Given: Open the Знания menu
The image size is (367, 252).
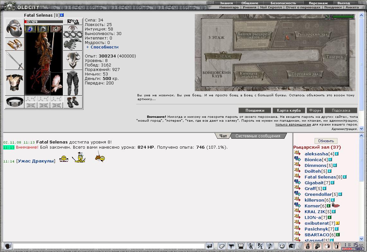Looking at the screenshot, I should 226,3.
